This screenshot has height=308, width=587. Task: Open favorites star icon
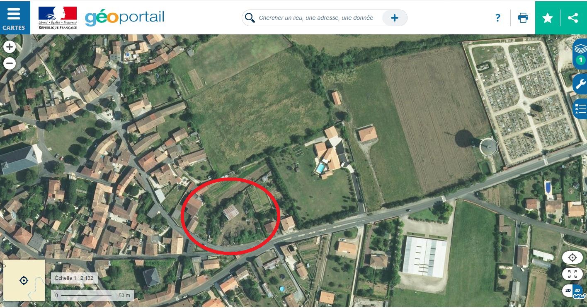click(x=548, y=18)
